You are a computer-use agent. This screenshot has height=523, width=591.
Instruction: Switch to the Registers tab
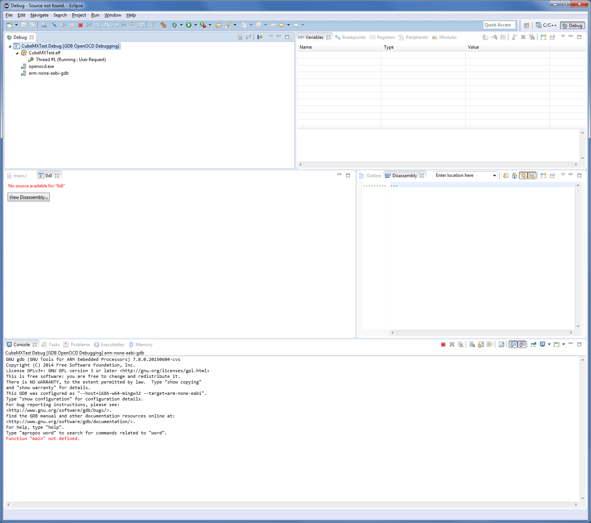[x=382, y=37]
